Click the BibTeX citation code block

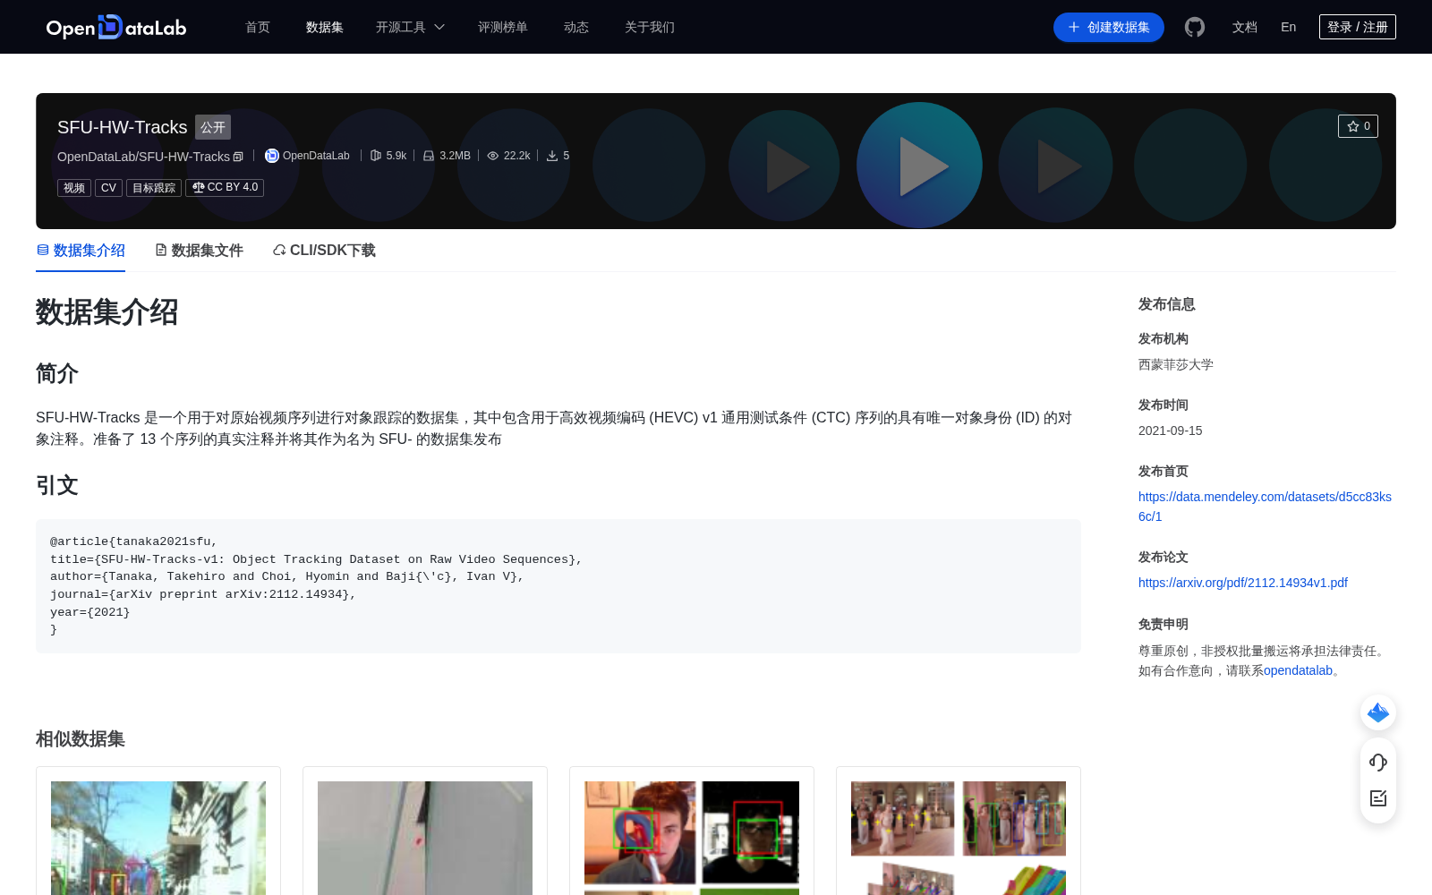558,586
